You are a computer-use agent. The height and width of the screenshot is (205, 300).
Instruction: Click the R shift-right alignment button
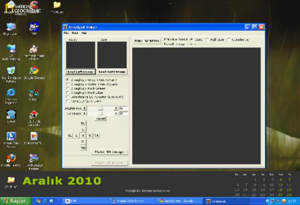pyautogui.click(x=90, y=136)
